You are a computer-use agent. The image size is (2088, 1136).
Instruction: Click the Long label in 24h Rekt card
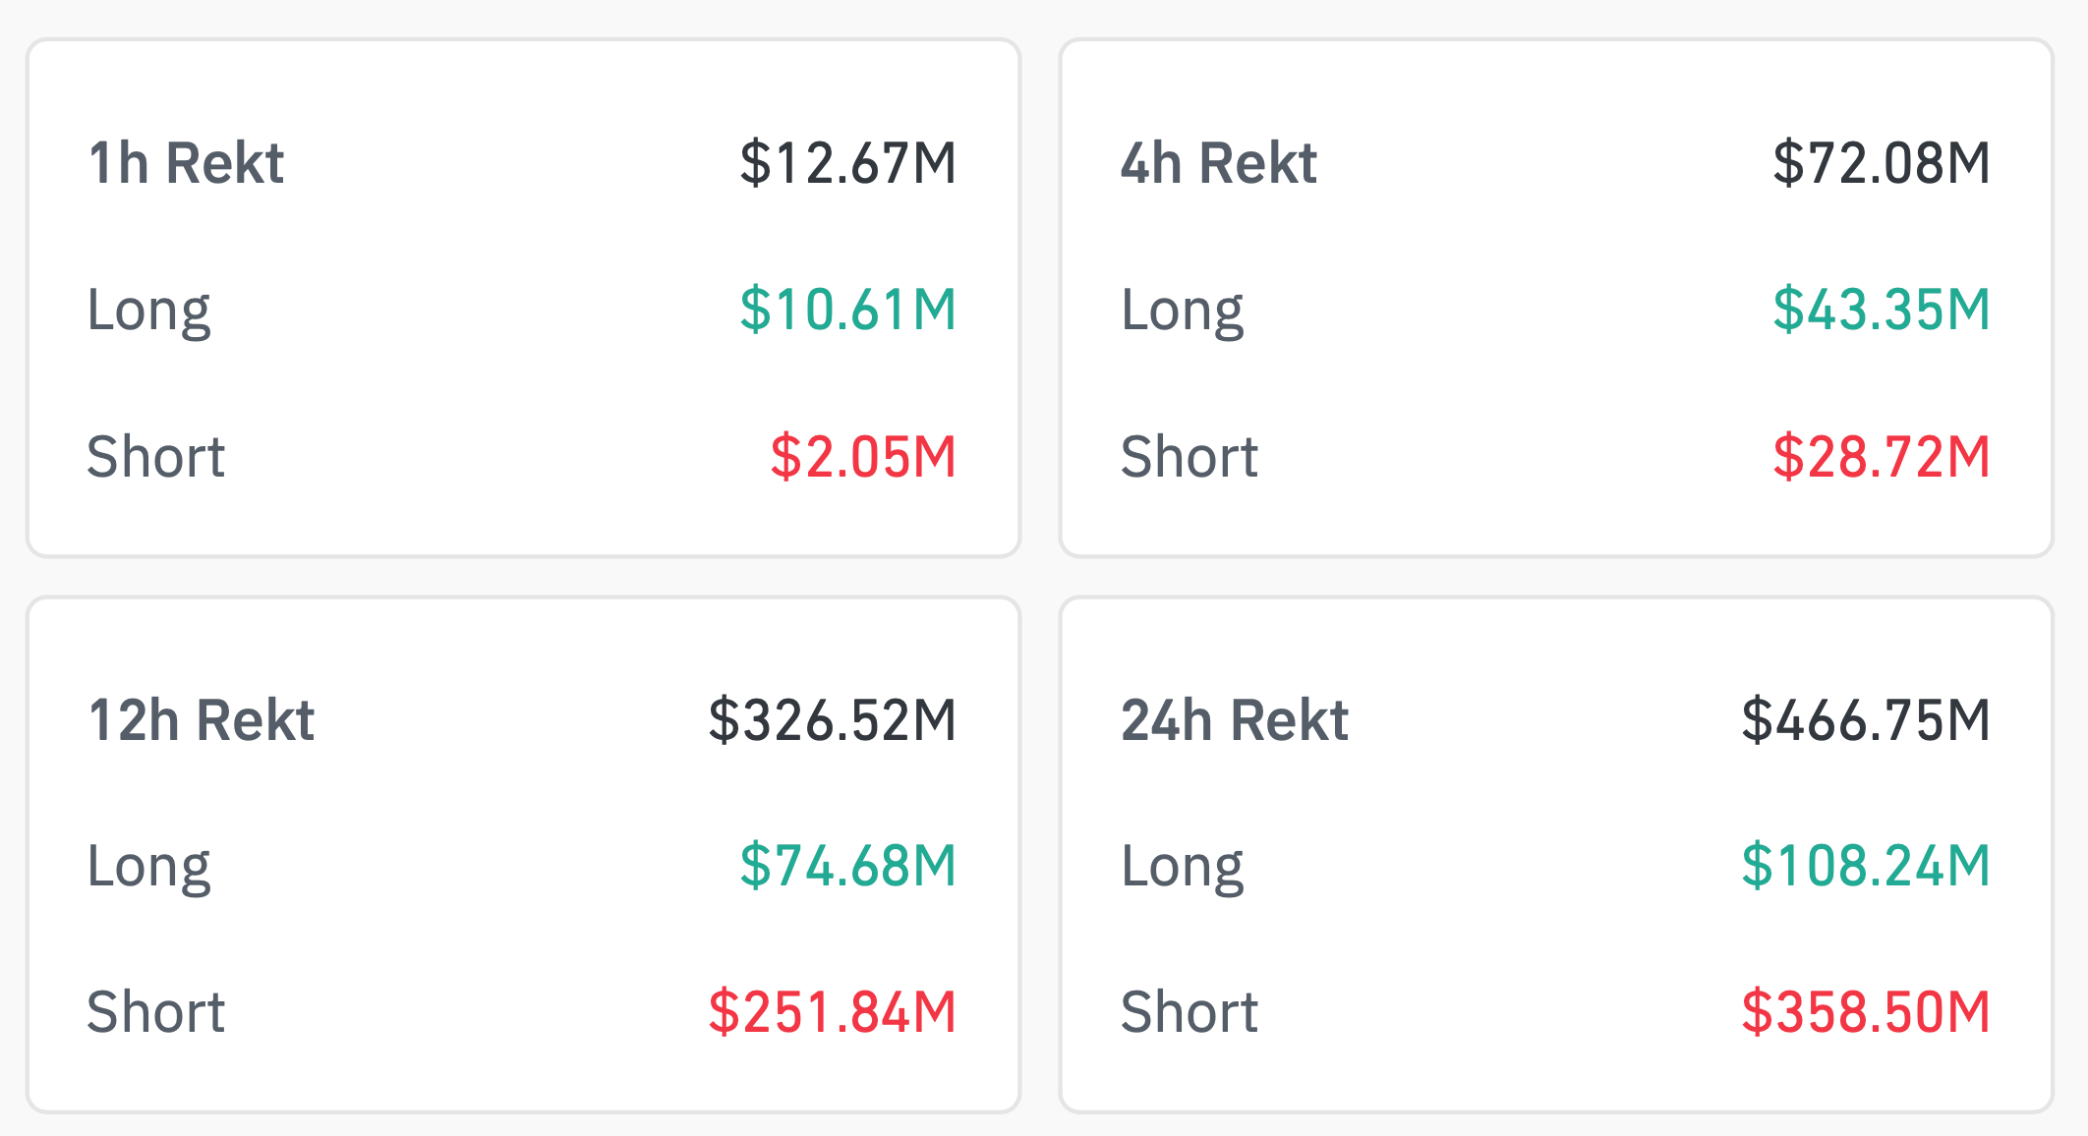(1183, 867)
